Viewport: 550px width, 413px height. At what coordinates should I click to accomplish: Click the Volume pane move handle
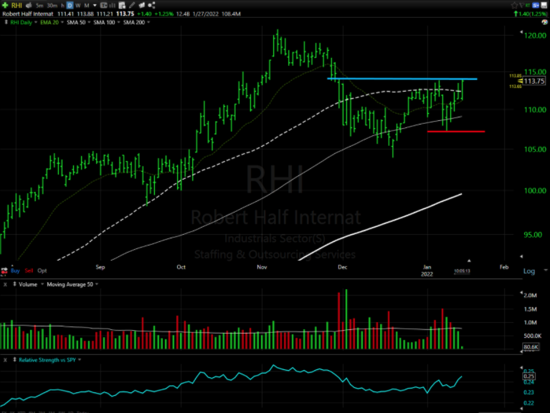click(x=15, y=284)
